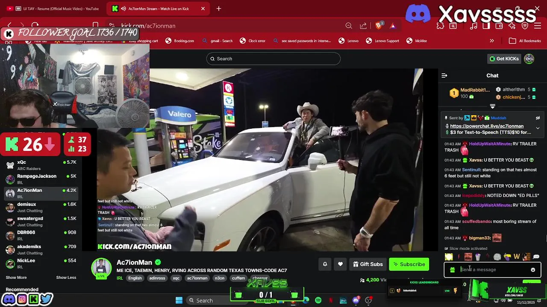The image size is (547, 307).
Task: Toggle the notification bell for Ac7ionMan
Action: (x=325, y=264)
